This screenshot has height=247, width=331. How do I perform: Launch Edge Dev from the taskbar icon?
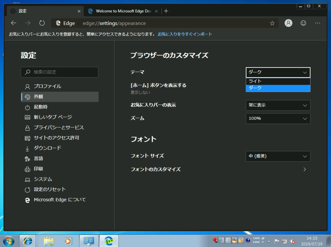[109, 241]
